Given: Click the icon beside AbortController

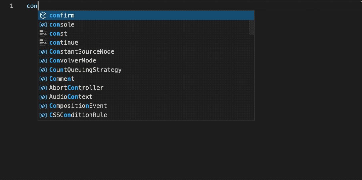Looking at the screenshot, I should click(x=43, y=88).
